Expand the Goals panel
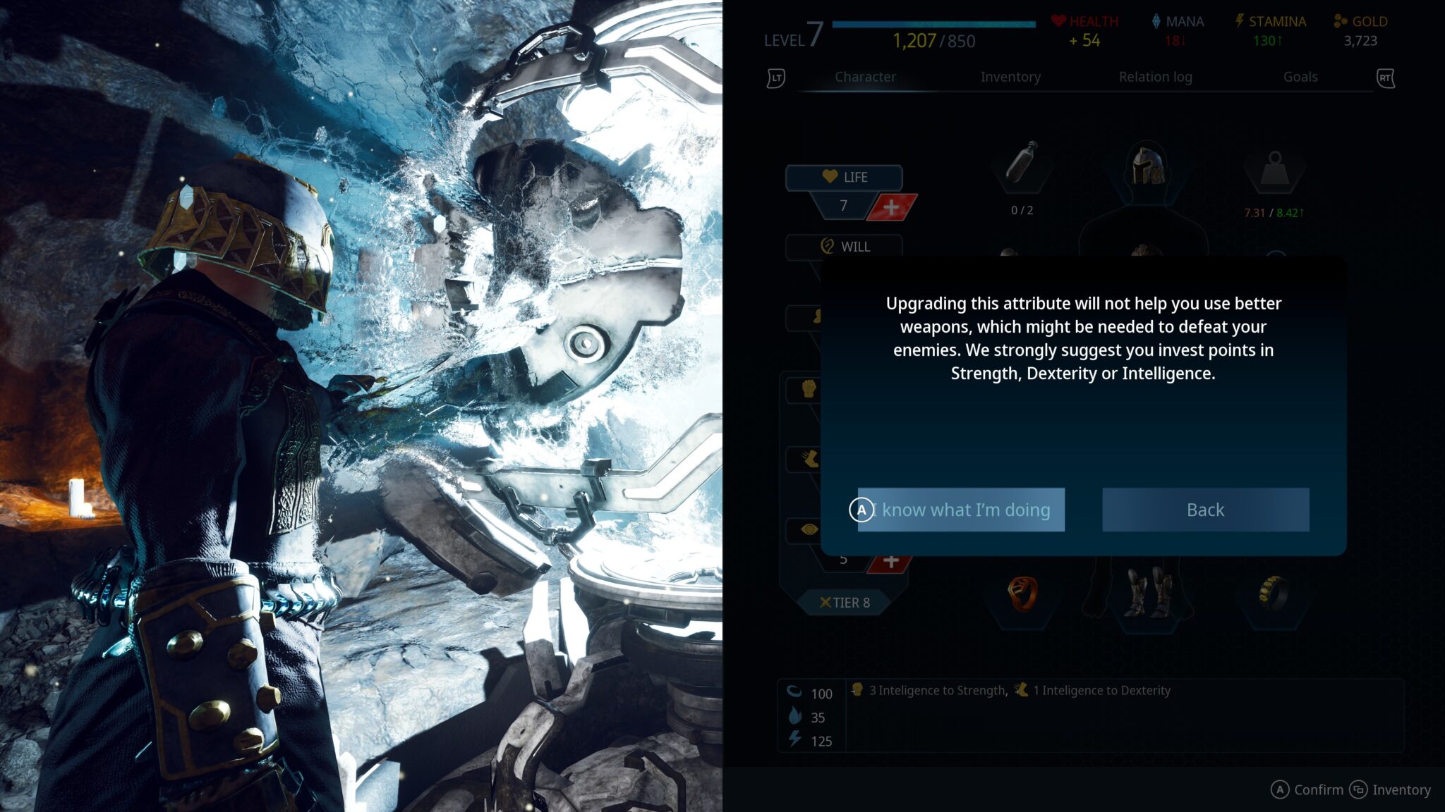Screen dimensions: 1445x812 1300,76
